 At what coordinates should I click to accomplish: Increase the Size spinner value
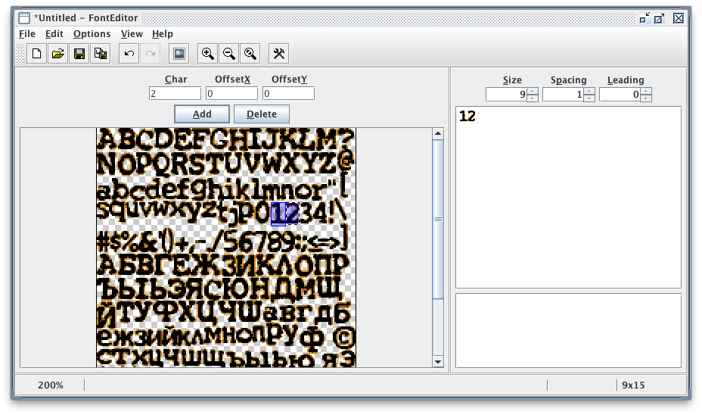[x=533, y=92]
